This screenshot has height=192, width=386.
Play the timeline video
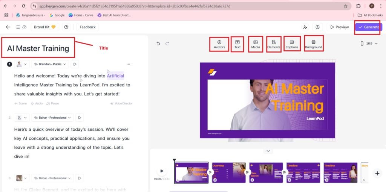(x=162, y=171)
